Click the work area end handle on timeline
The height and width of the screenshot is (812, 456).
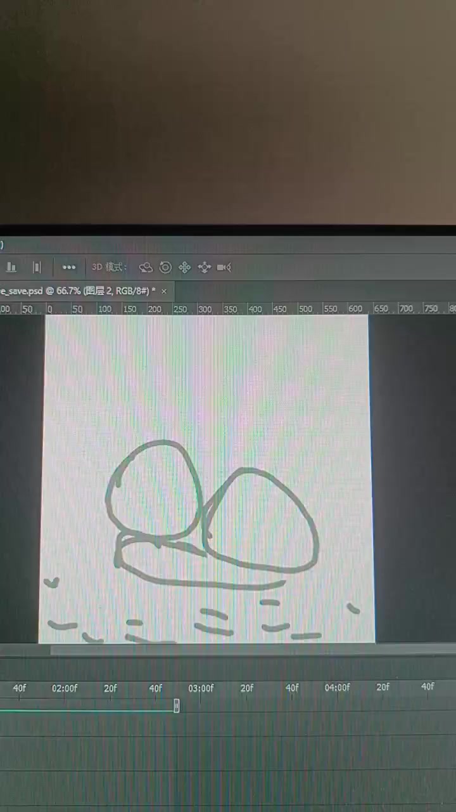pyautogui.click(x=177, y=705)
